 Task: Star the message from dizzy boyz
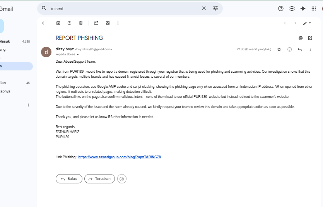tap(279, 50)
